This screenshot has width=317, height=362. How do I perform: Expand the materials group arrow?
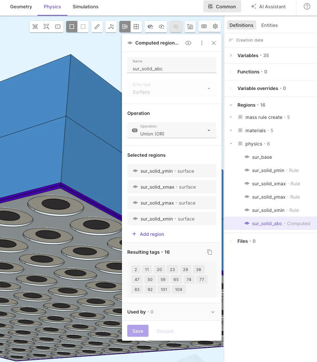pyautogui.click(x=231, y=131)
